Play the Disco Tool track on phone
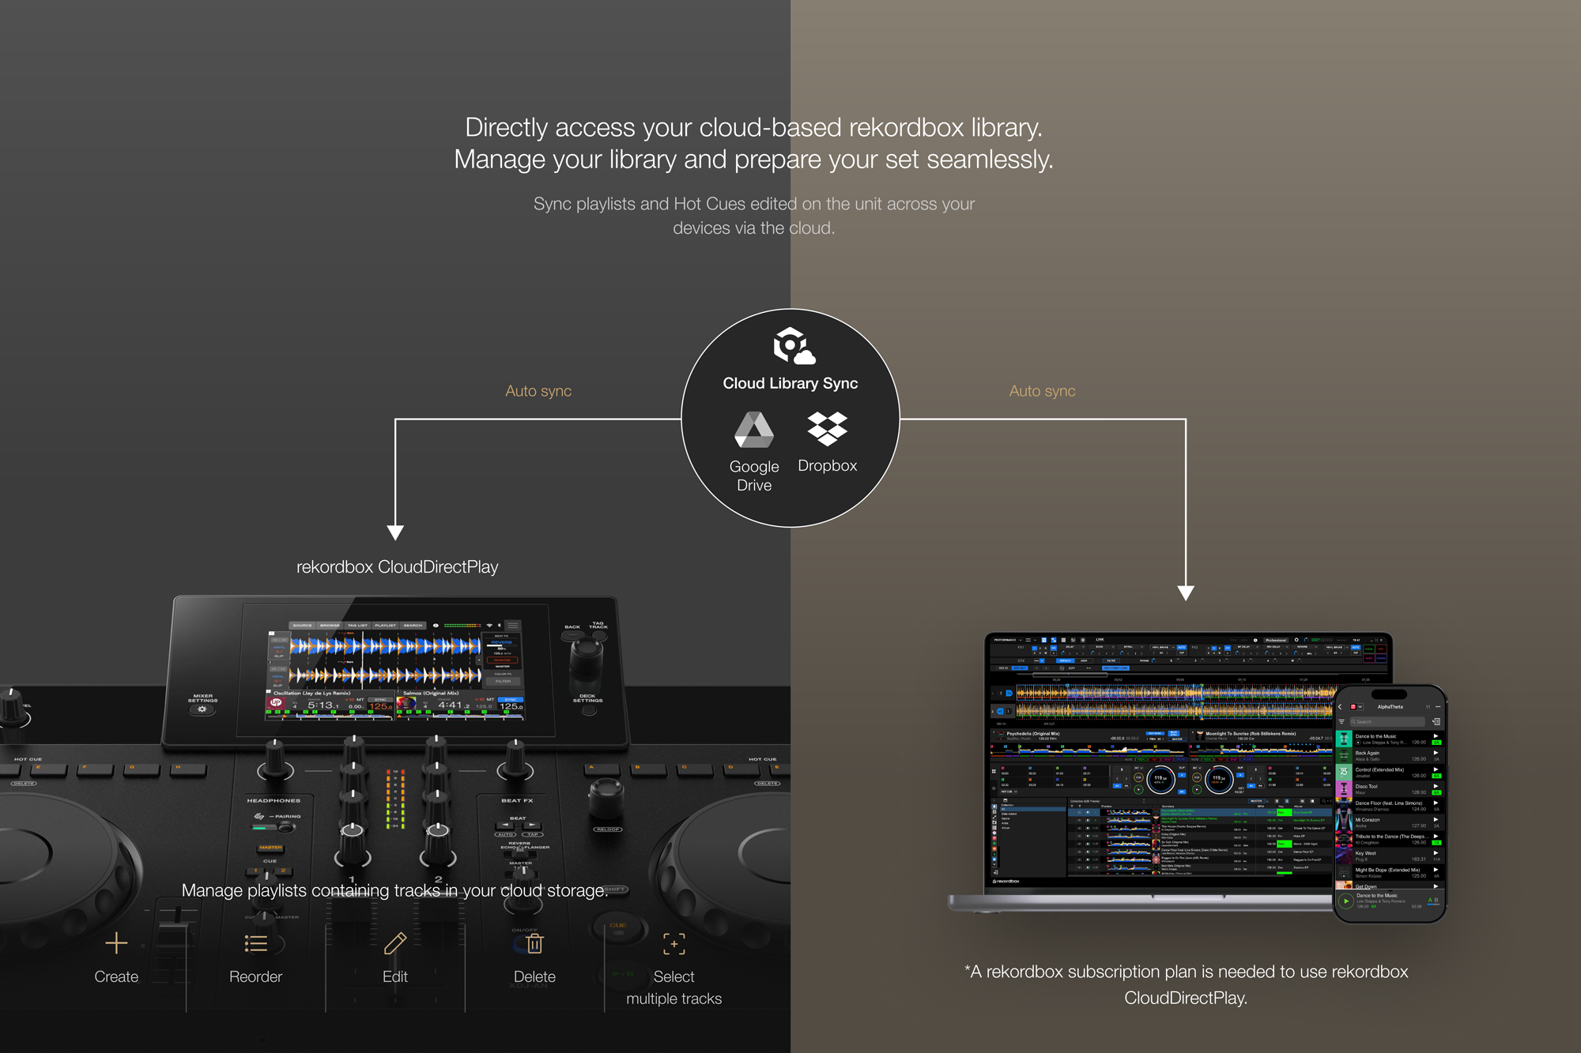Image resolution: width=1581 pixels, height=1053 pixels. (1436, 786)
